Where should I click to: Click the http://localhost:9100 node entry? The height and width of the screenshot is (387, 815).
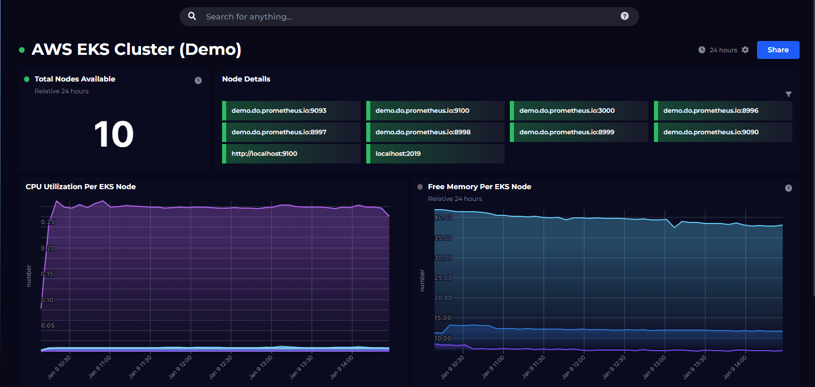(x=291, y=154)
